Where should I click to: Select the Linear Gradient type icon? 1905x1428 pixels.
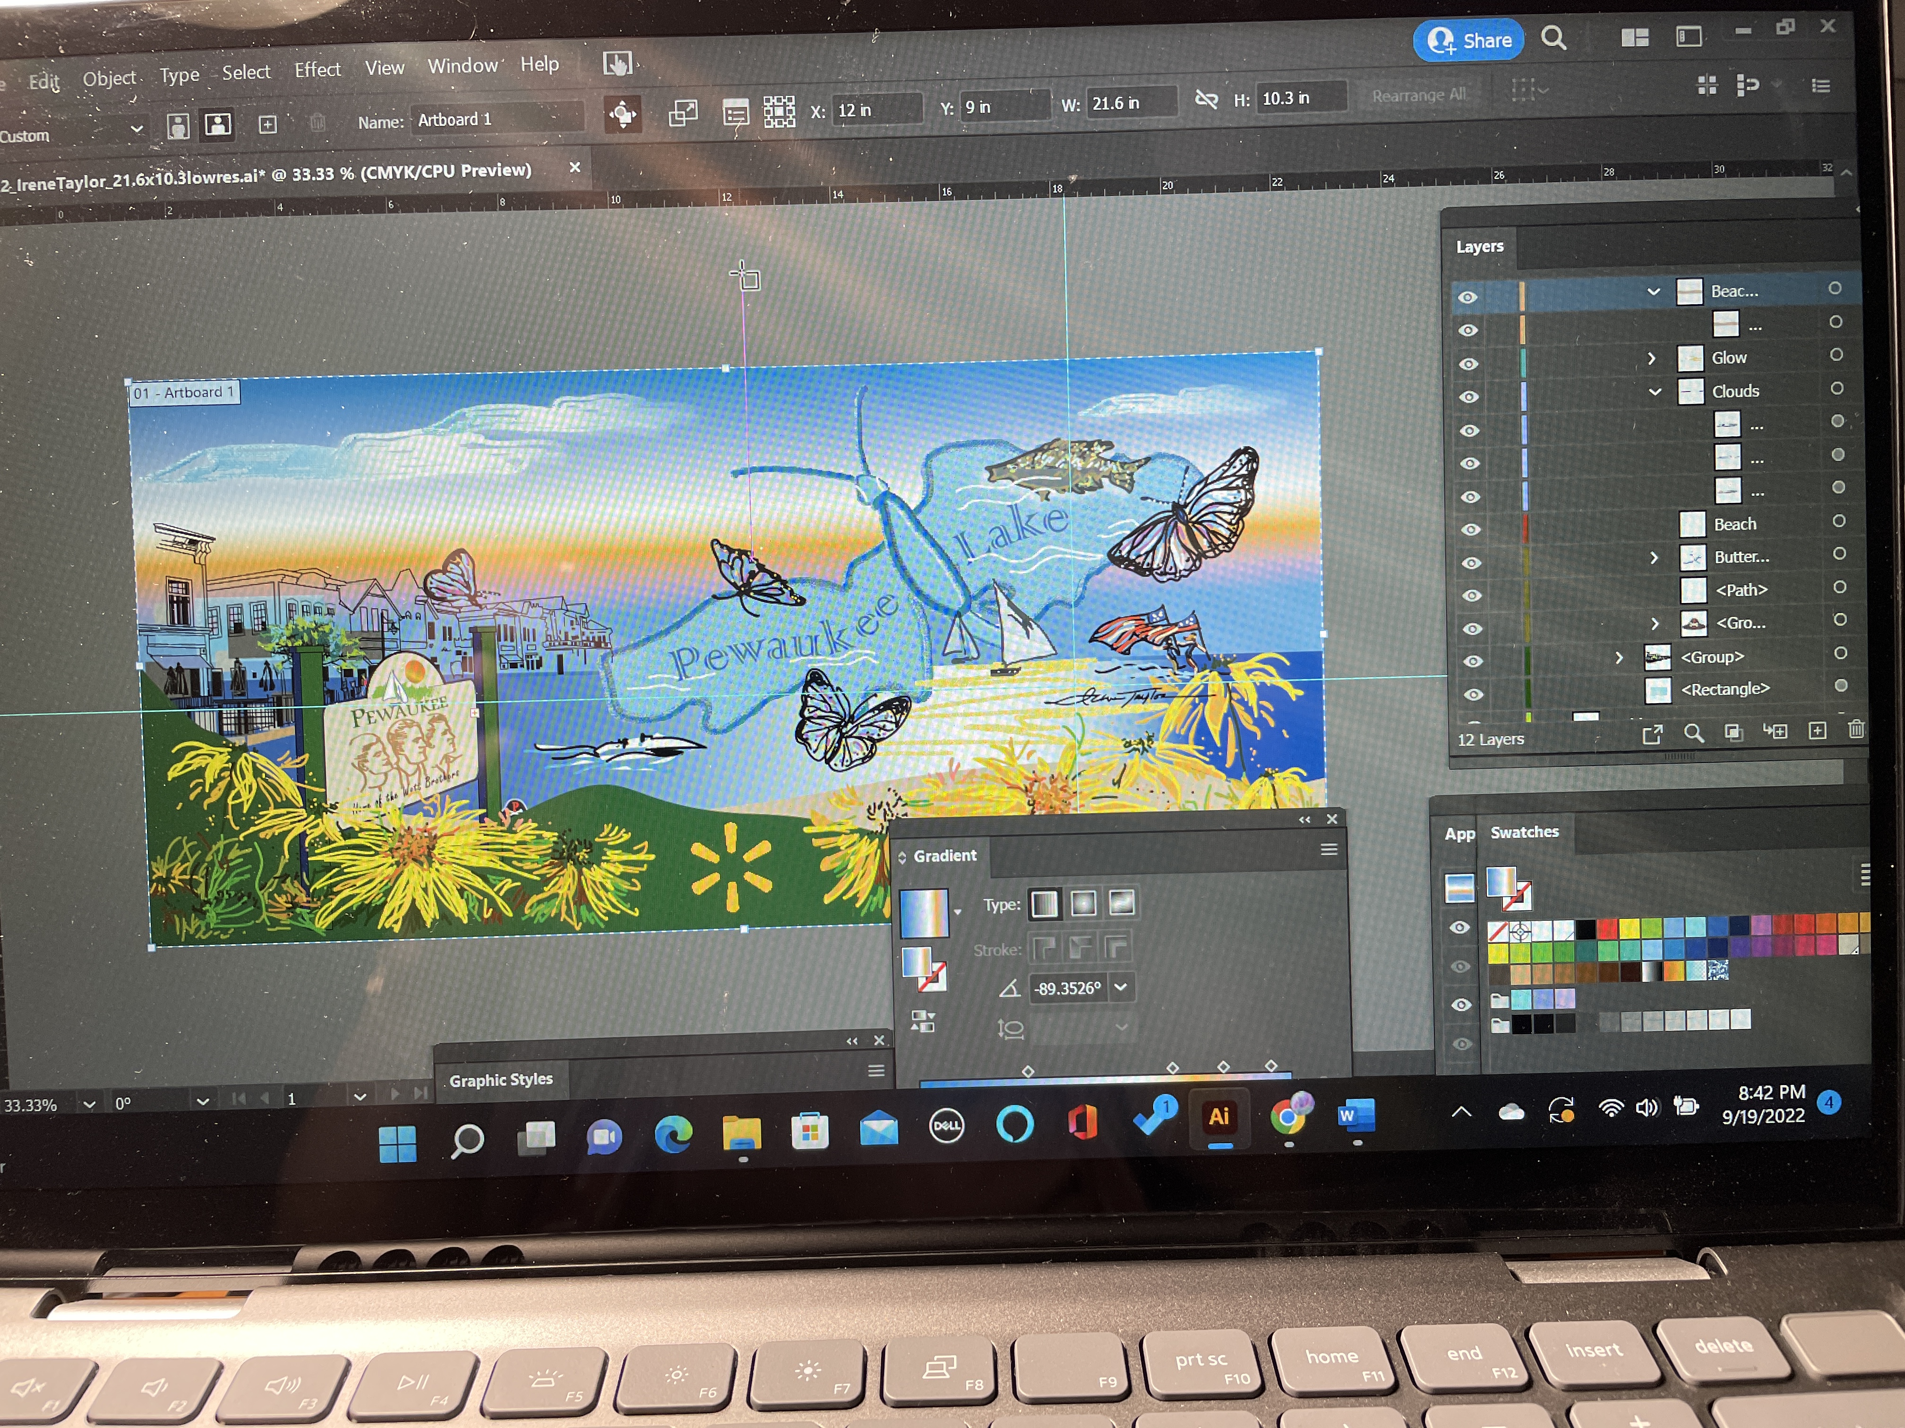[1044, 904]
